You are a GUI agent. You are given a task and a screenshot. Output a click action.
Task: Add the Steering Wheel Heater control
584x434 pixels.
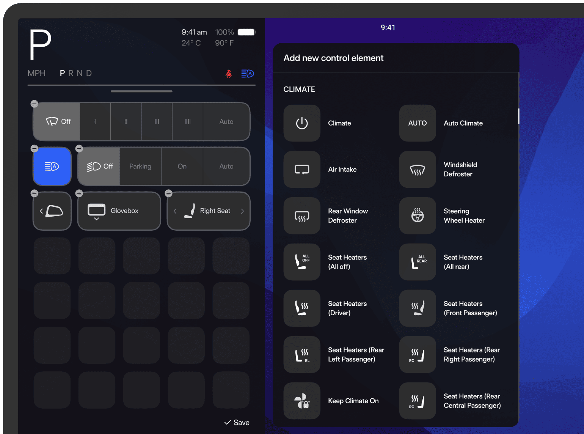coord(418,216)
